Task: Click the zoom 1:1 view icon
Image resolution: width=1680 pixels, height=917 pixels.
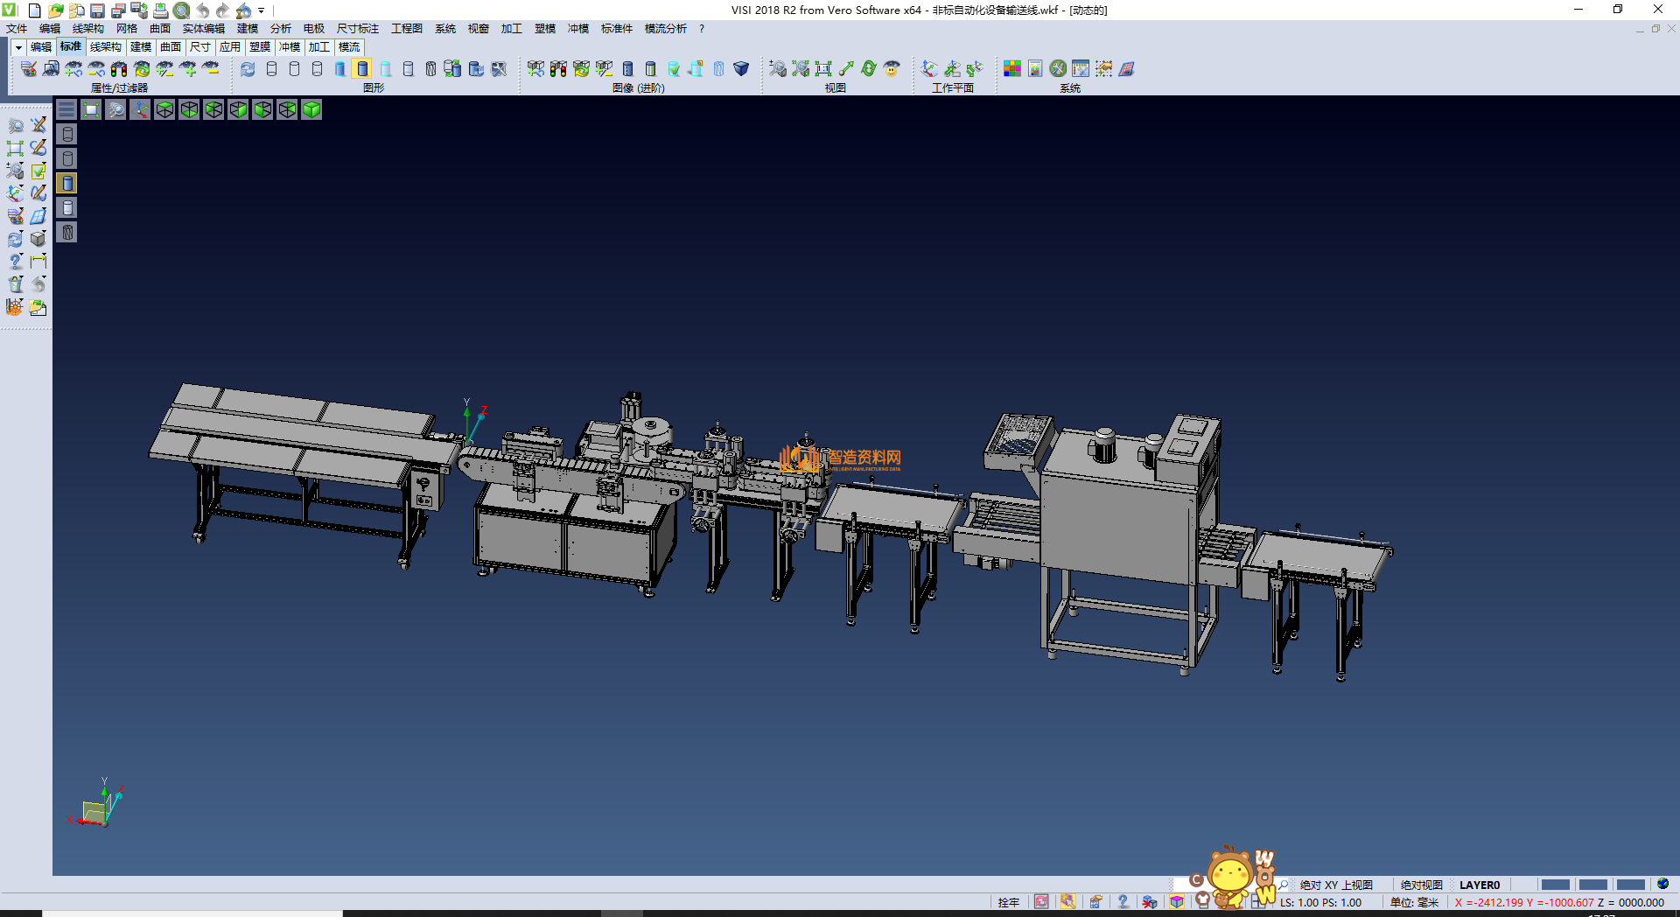Action: pyautogui.click(x=823, y=69)
